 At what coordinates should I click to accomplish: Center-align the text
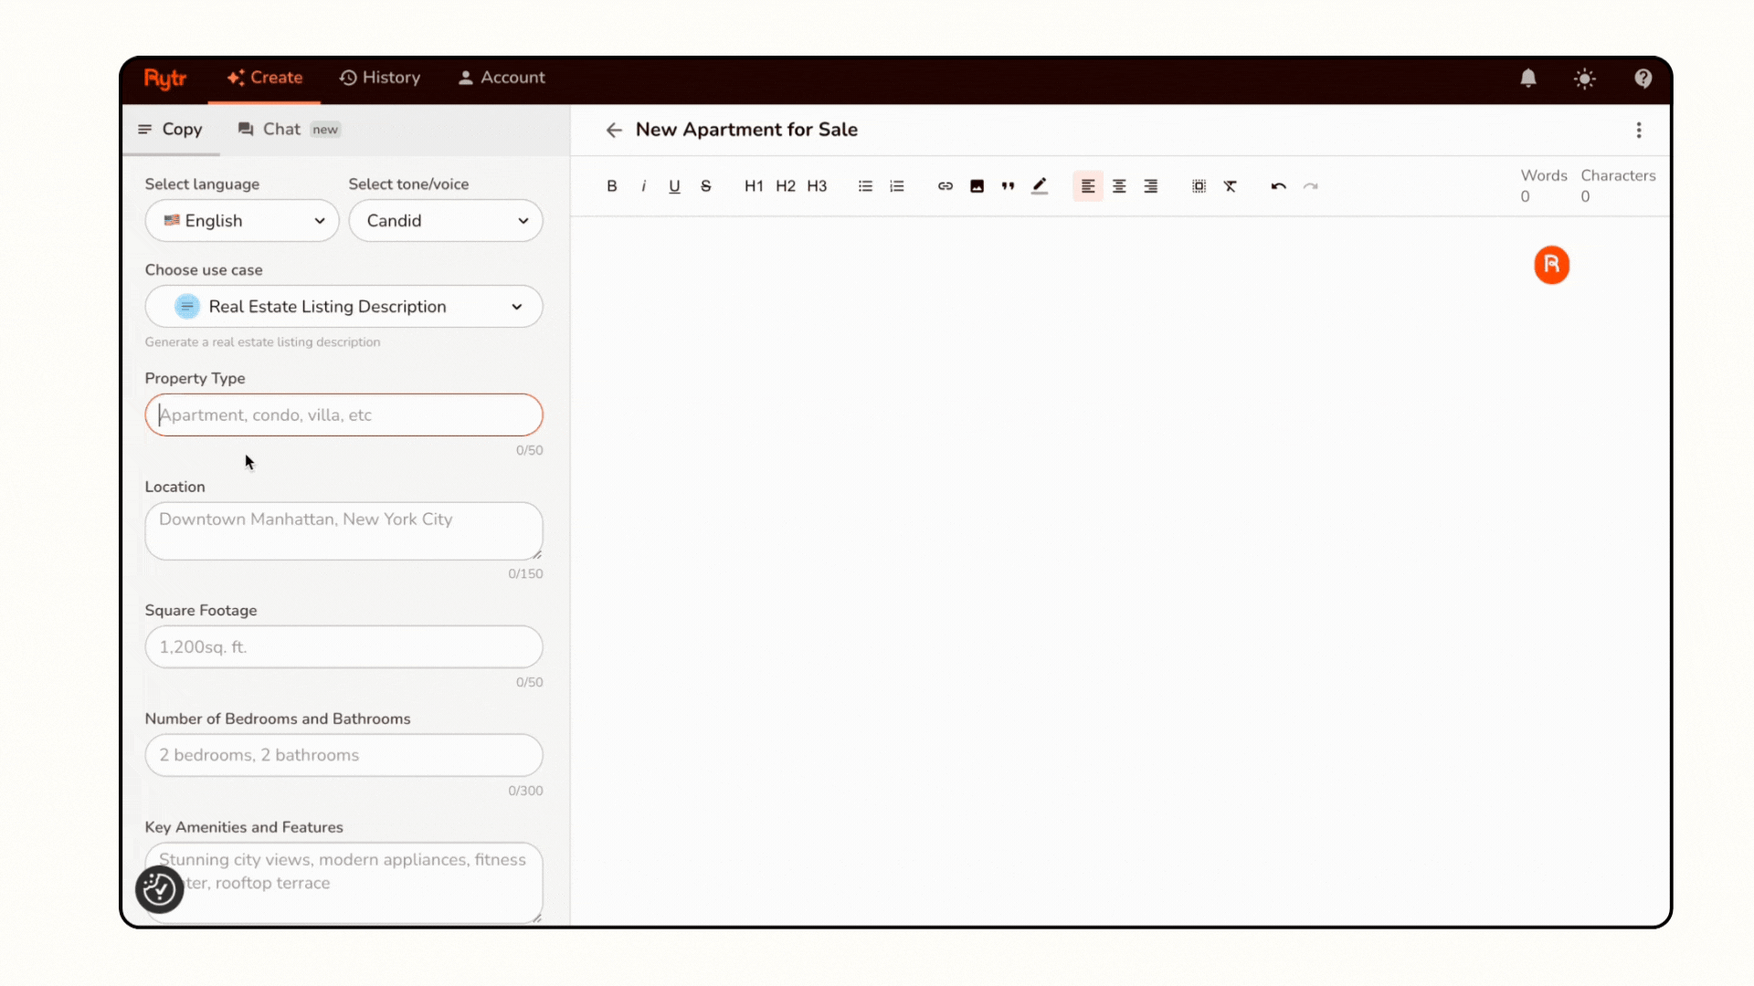(1119, 186)
